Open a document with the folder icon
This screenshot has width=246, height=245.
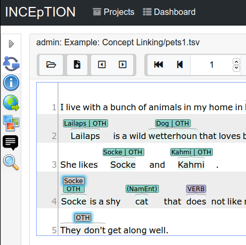point(51,64)
